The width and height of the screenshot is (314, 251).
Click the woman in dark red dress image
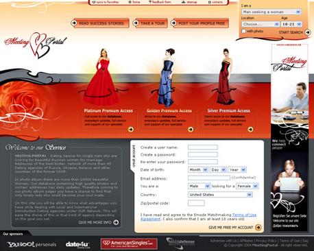226,77
